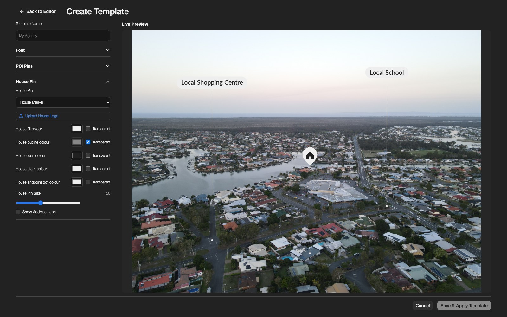The height and width of the screenshot is (317, 507).
Task: Click the House Pin Size value 50
Action: pyautogui.click(x=108, y=193)
